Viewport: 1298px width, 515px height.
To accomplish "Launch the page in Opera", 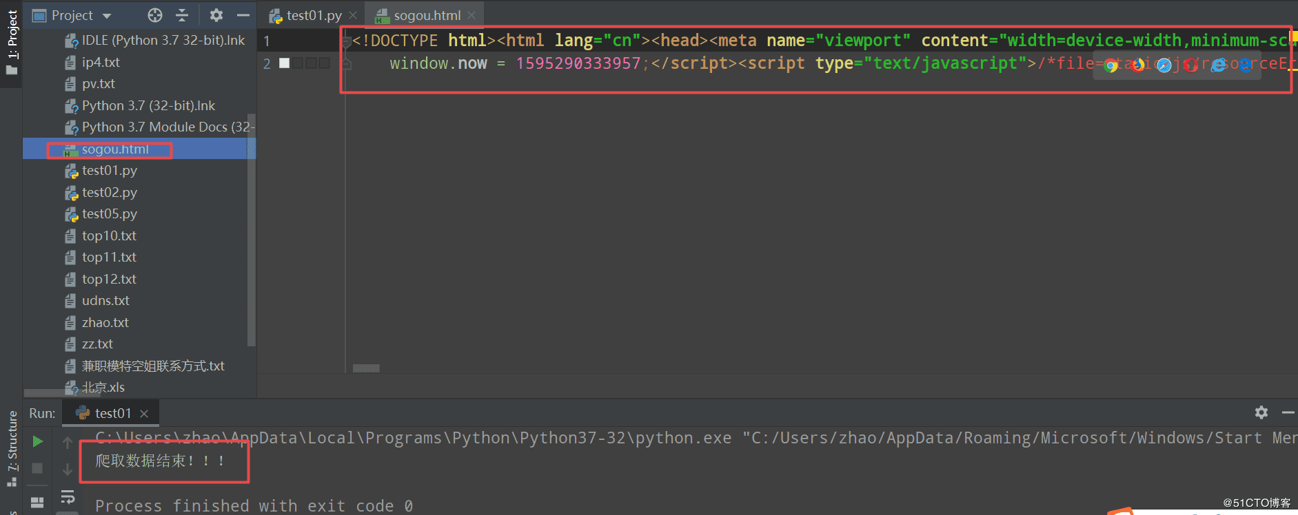I will tap(1191, 65).
